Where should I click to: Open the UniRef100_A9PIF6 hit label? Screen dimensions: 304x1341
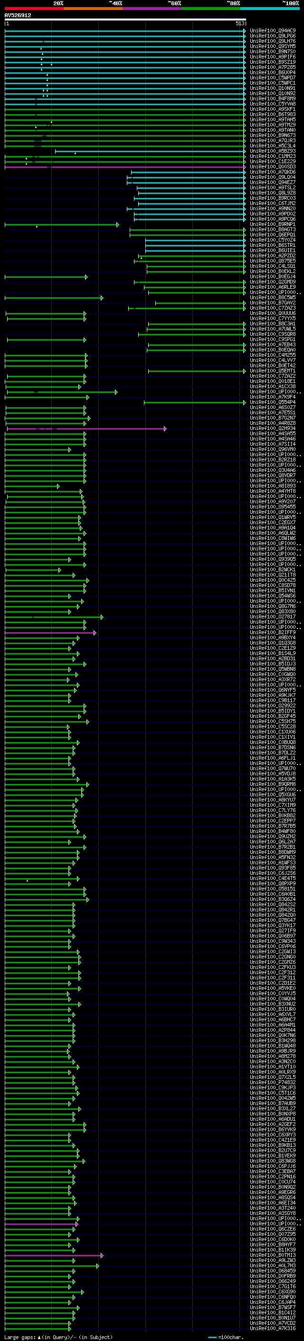click(273, 57)
